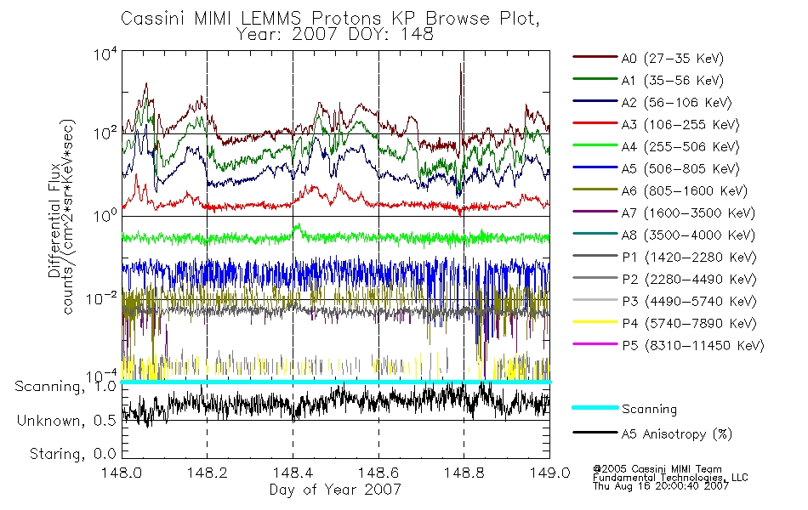The width and height of the screenshot is (808, 510).
Task: Click the navy A2 legend line
Action: click(595, 101)
